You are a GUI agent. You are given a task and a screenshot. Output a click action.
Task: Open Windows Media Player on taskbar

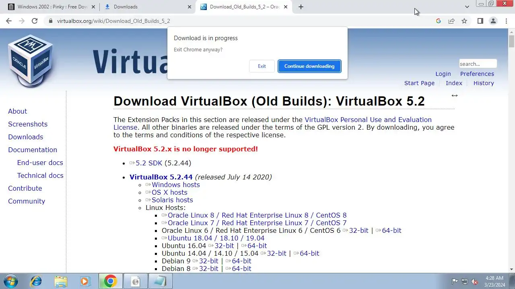85,281
